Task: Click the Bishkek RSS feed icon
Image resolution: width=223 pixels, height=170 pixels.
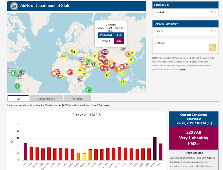Action: (x=213, y=48)
